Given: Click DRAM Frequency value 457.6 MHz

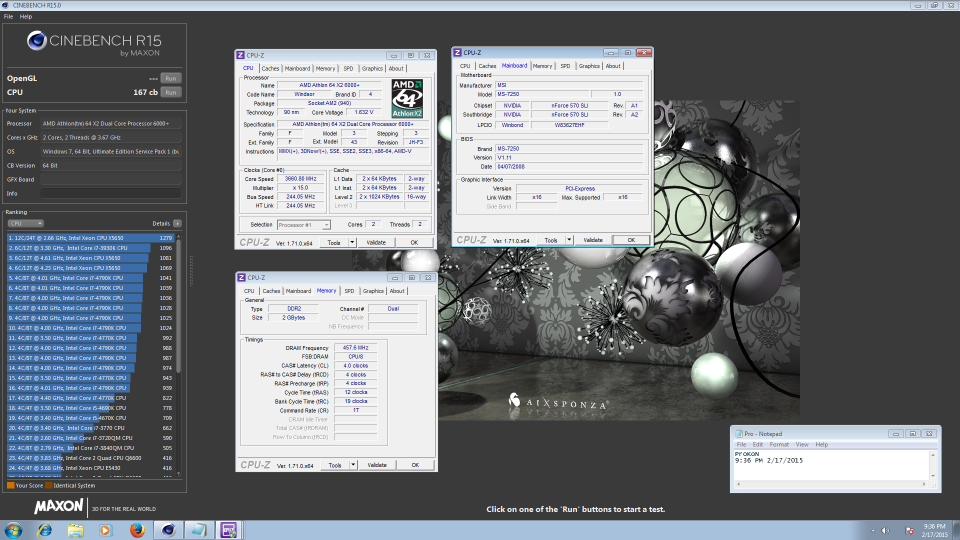Looking at the screenshot, I should coord(355,347).
